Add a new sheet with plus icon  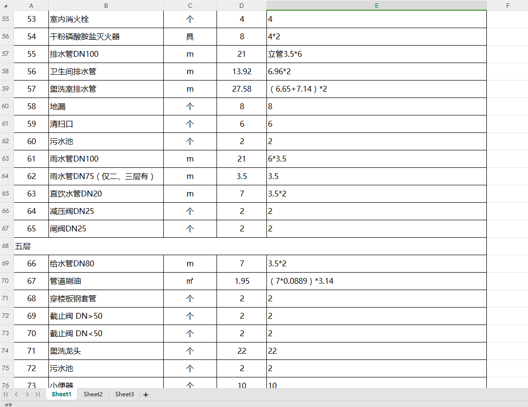(x=146, y=394)
